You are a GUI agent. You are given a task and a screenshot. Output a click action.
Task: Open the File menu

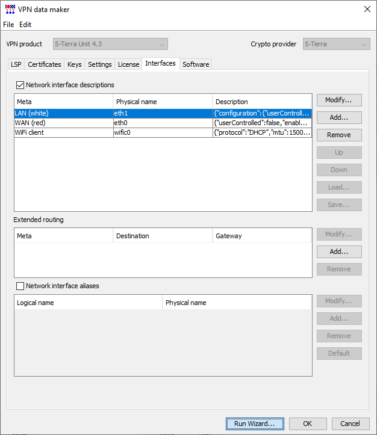[x=8, y=25]
